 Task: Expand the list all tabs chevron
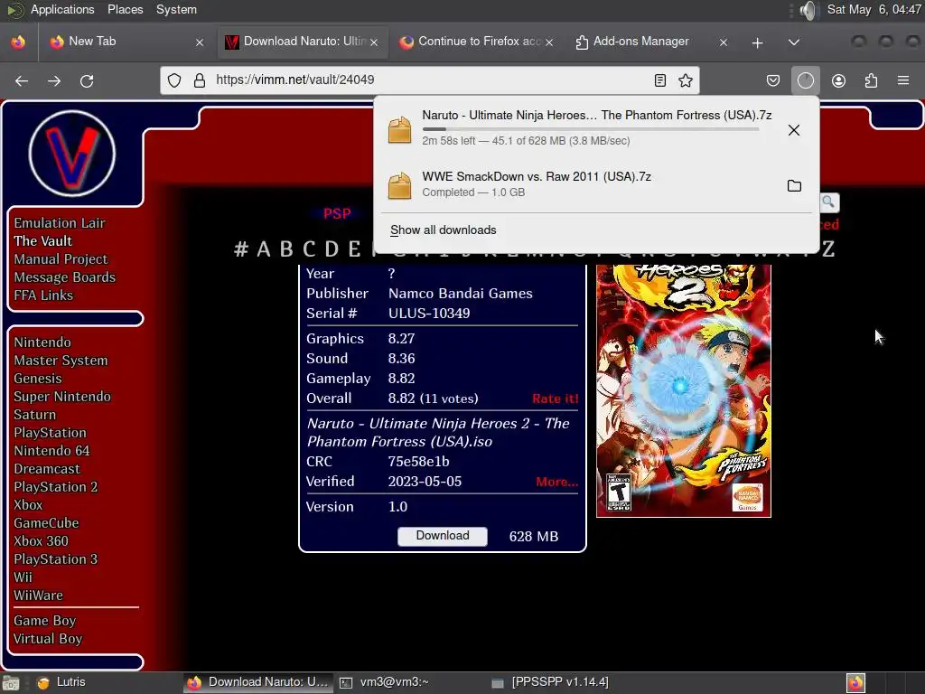pyautogui.click(x=794, y=42)
